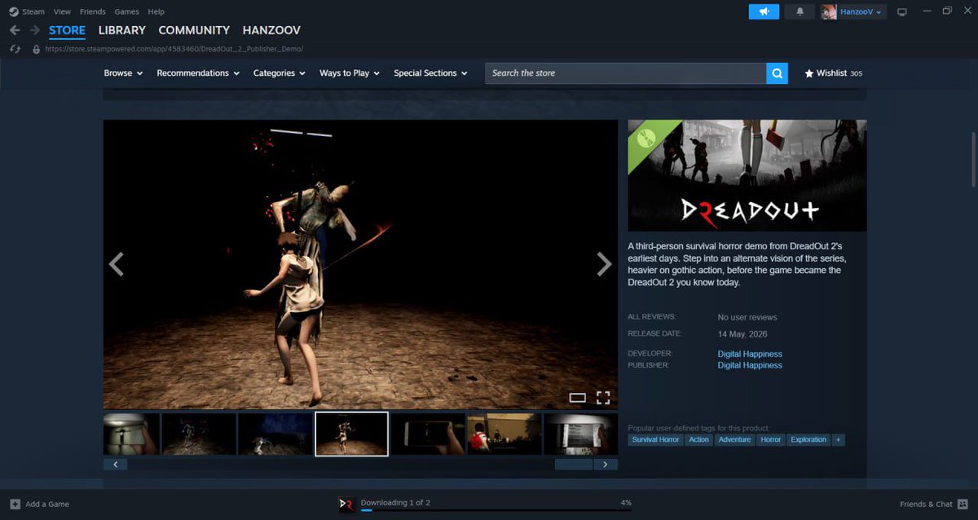Click the Adventure tag
The width and height of the screenshot is (978, 520).
tap(734, 439)
